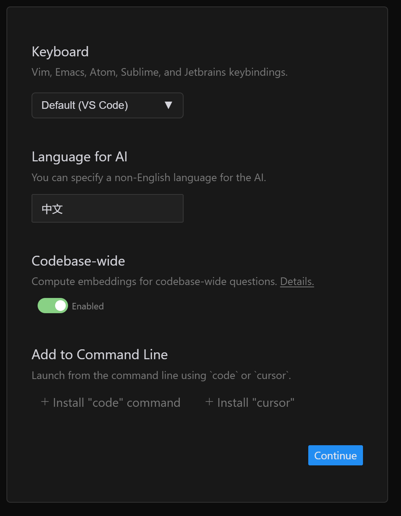Viewport: 401px width, 516px height.
Task: Click the plus icon before Install "code"
Action: pos(45,402)
